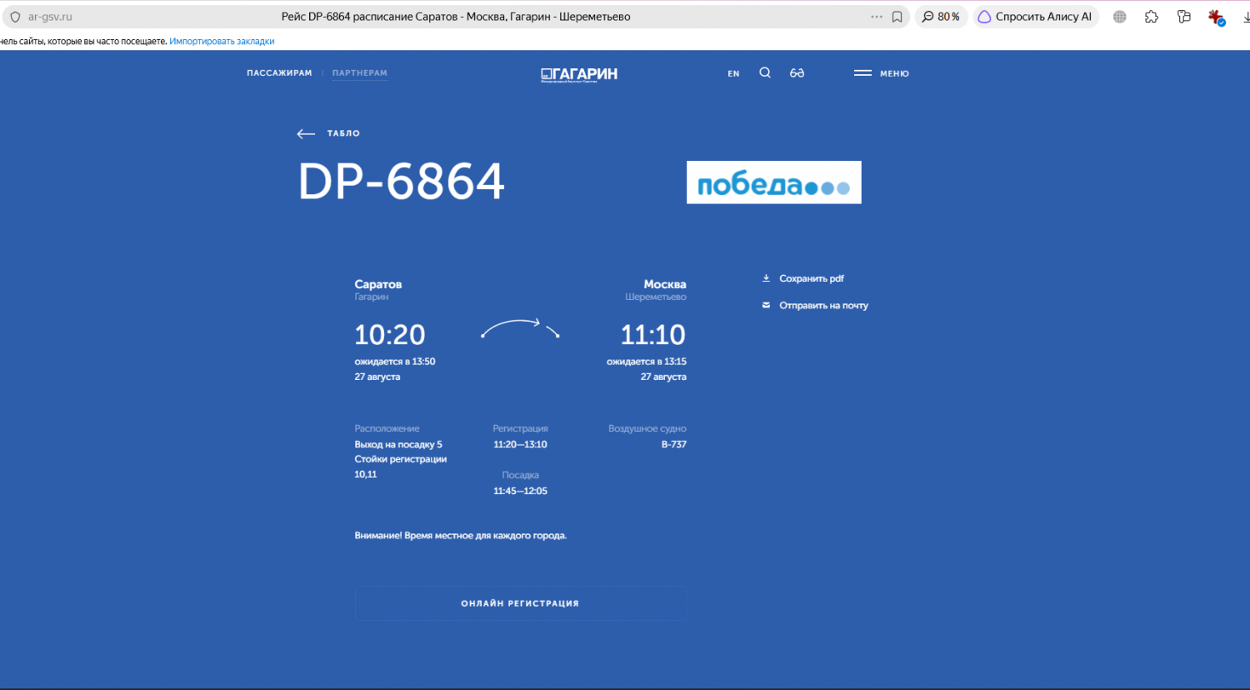This screenshot has width=1250, height=690.
Task: Click aircraft type B-737
Action: click(674, 444)
